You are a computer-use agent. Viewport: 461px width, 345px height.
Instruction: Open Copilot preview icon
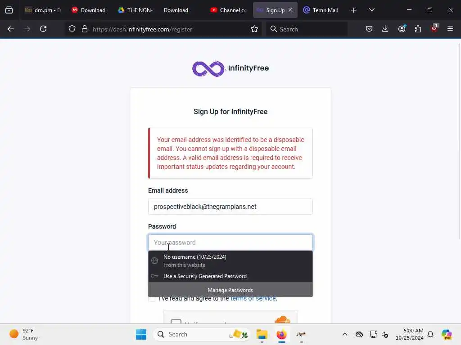[447, 334]
